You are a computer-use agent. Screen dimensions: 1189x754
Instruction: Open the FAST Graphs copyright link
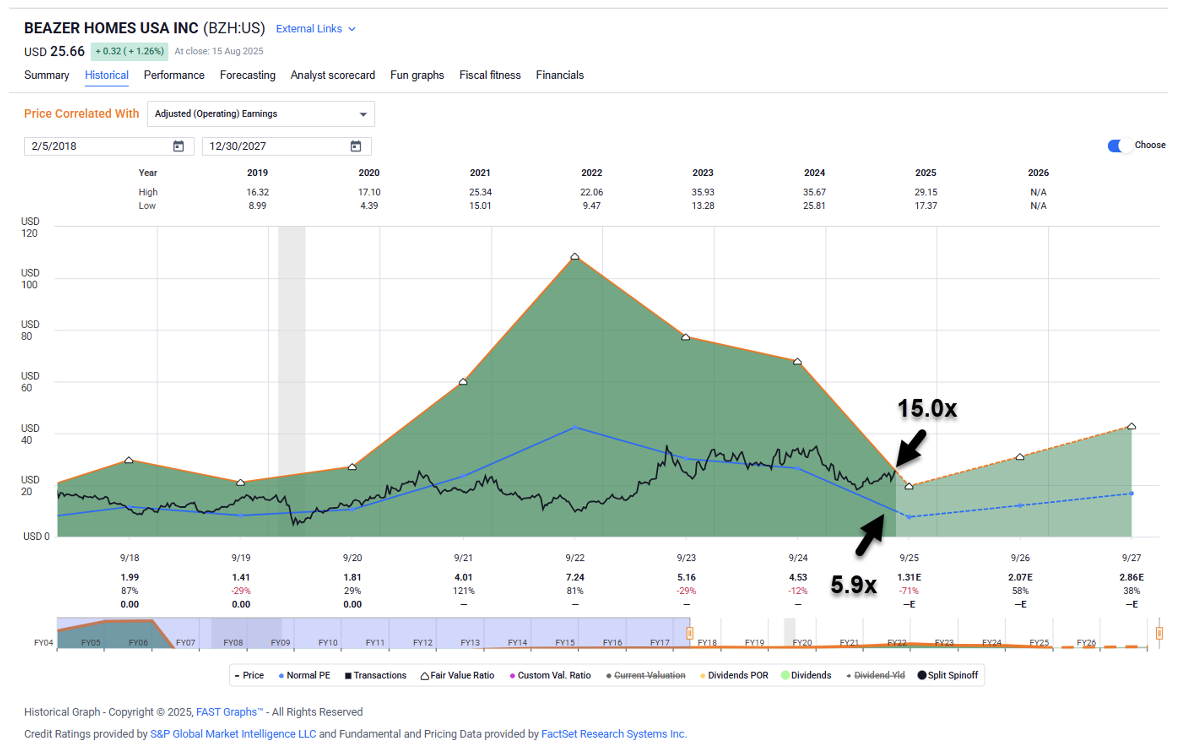(230, 712)
